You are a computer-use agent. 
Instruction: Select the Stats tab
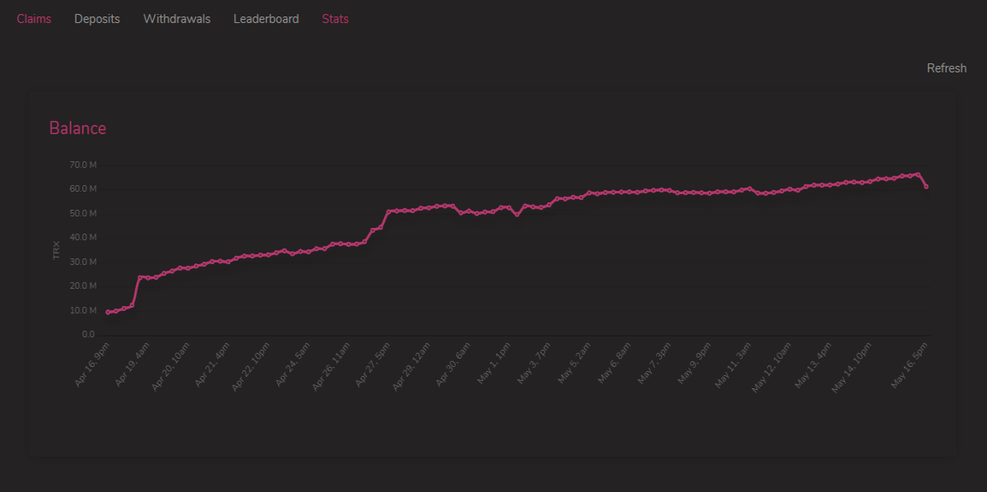click(336, 19)
